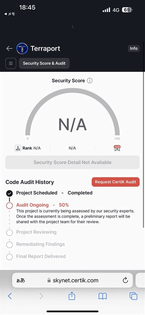
Task: Click the Info button
Action: coord(134,49)
